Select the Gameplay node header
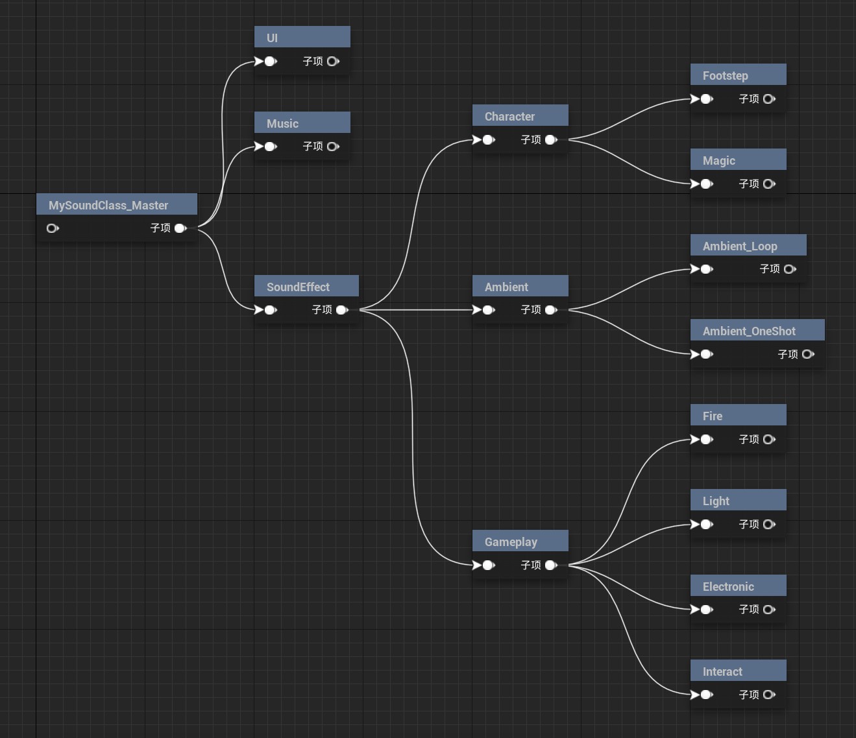Image resolution: width=856 pixels, height=738 pixels. (520, 542)
